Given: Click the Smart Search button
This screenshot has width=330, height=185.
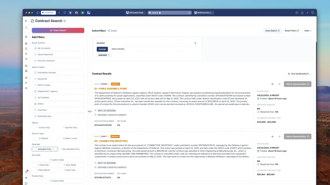Looking at the screenshot, I should coord(58,30).
